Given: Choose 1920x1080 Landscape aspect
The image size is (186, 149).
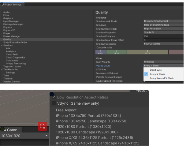Looking at the screenshot, I should (x=87, y=132).
